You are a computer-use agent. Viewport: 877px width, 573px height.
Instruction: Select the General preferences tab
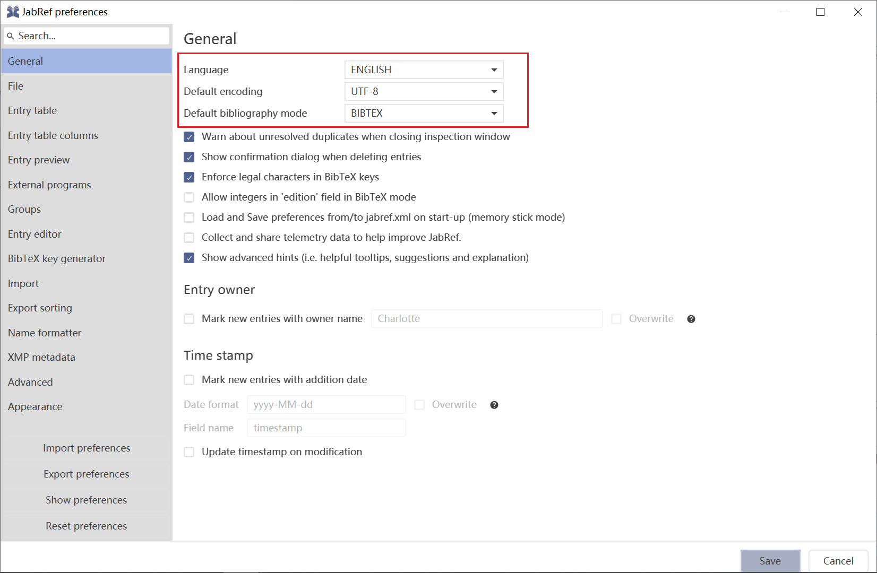[x=86, y=61]
